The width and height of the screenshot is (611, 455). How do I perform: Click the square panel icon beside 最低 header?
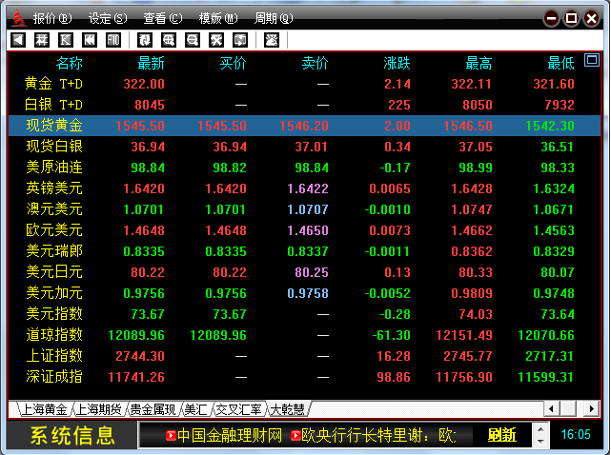(x=592, y=60)
